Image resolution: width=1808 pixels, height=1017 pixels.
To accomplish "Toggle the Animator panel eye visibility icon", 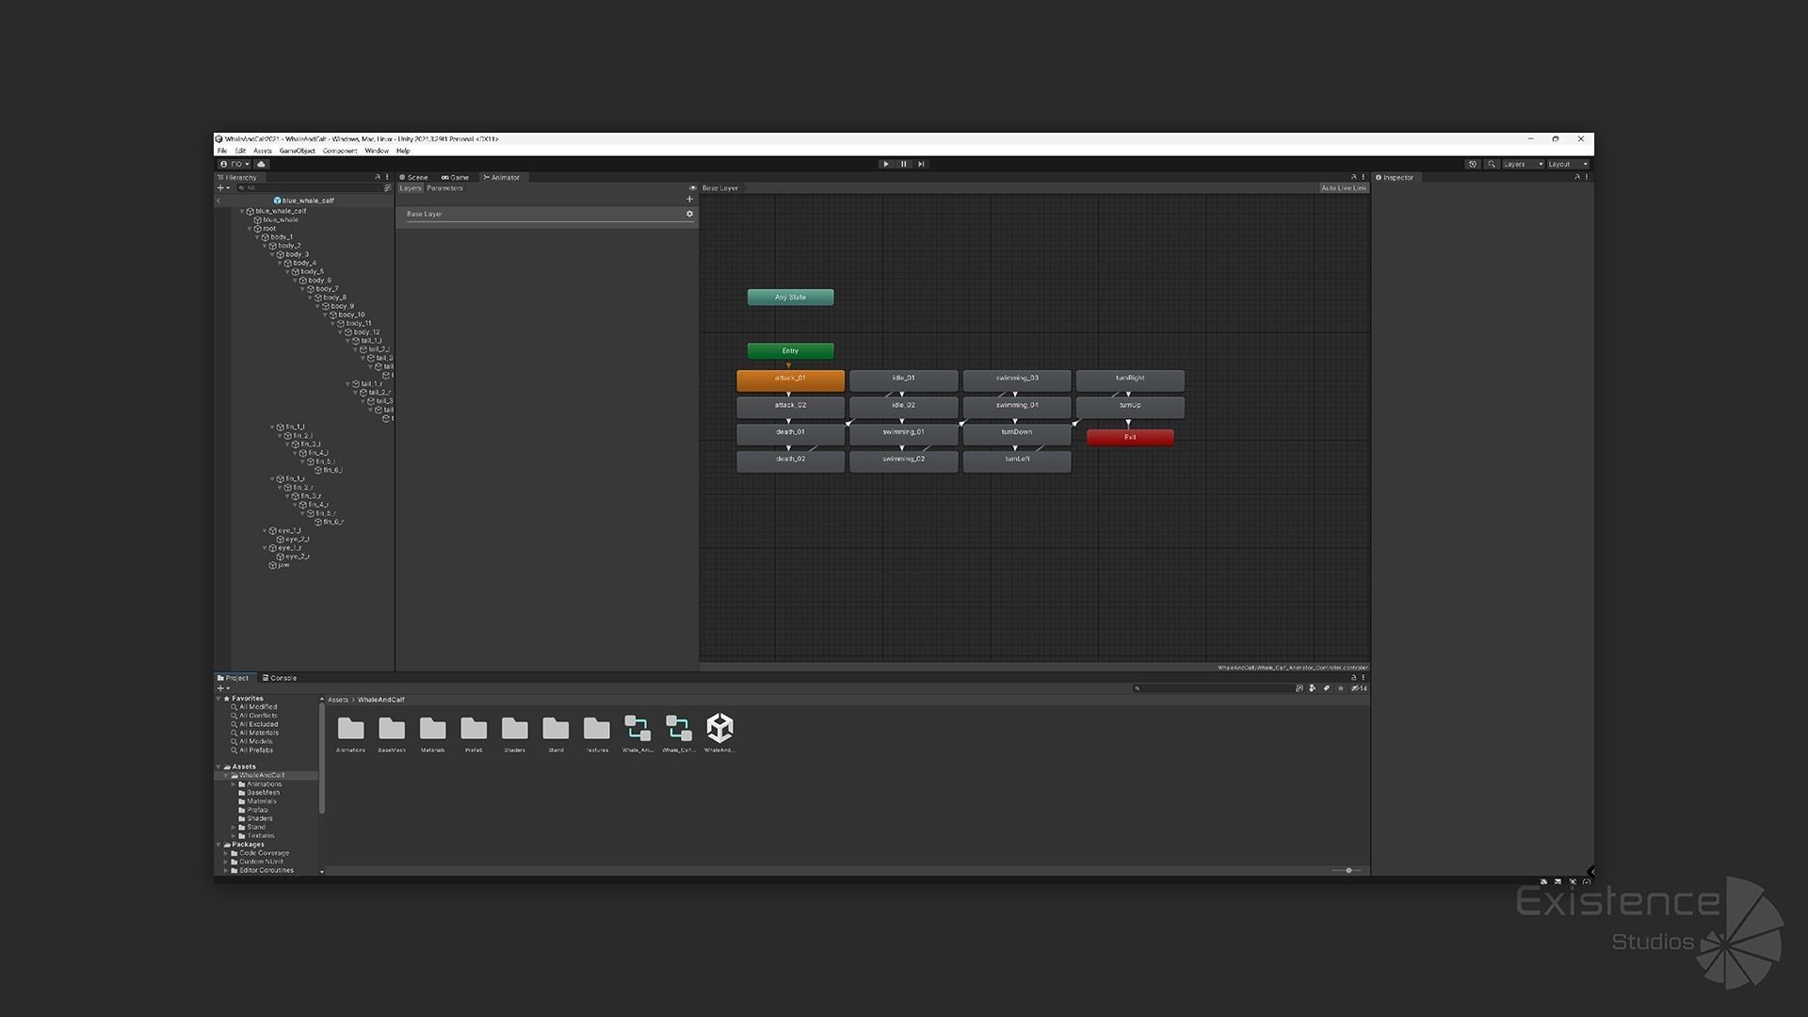I will click(x=693, y=188).
